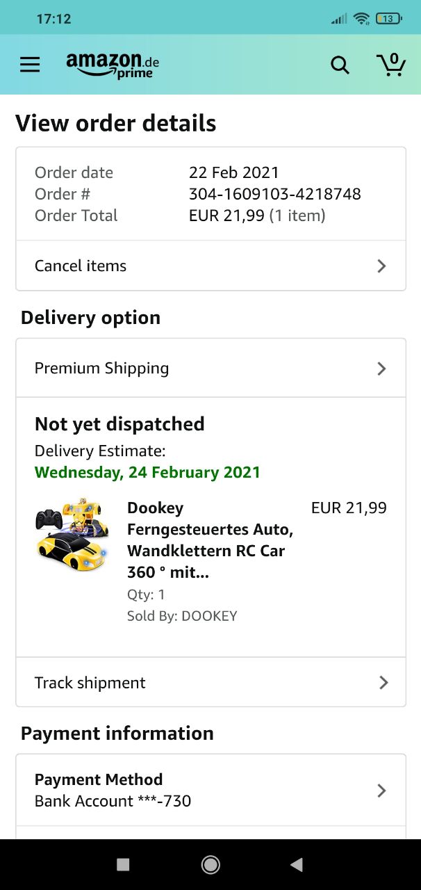Open the hamburger navigation menu
The height and width of the screenshot is (890, 421).
point(30,65)
